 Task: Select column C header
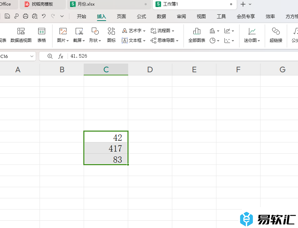tap(106, 69)
